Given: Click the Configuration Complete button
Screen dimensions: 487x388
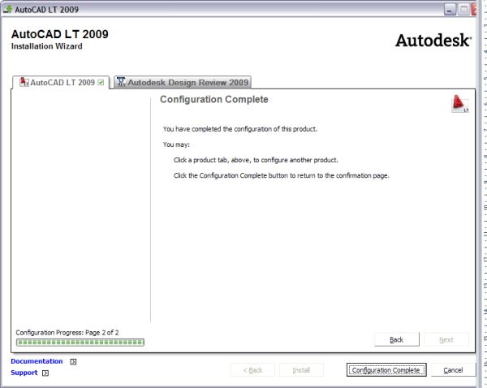Looking at the screenshot, I should click(x=386, y=370).
